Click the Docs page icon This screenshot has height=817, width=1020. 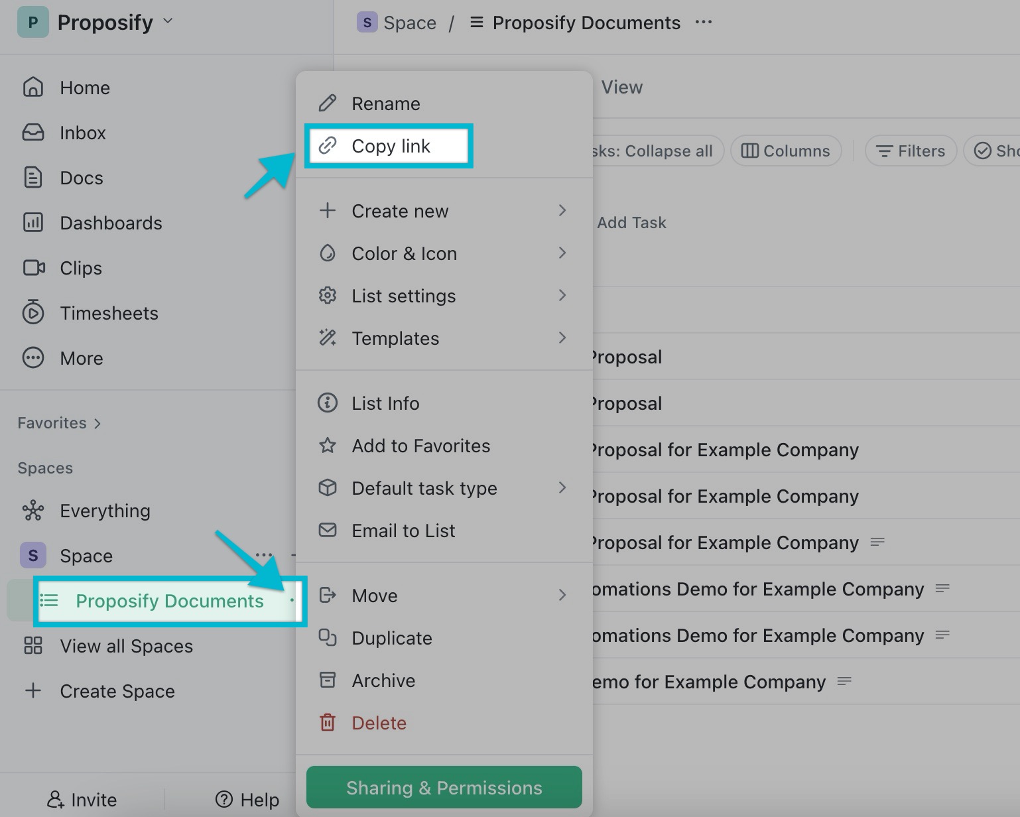point(33,178)
